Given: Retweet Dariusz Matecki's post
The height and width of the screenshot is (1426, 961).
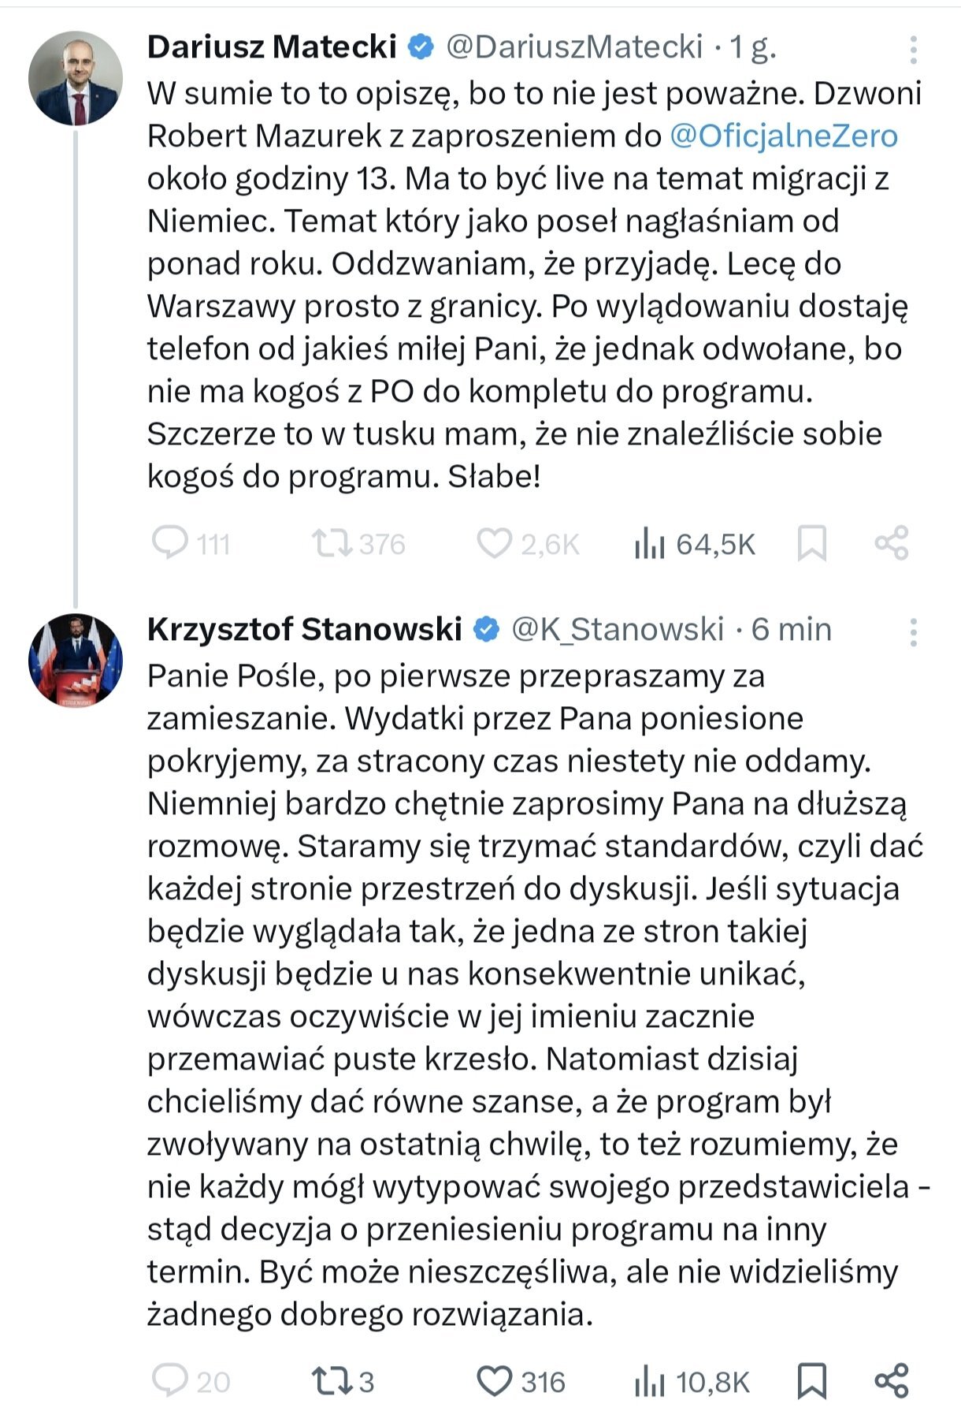Looking at the screenshot, I should pyautogui.click(x=332, y=543).
